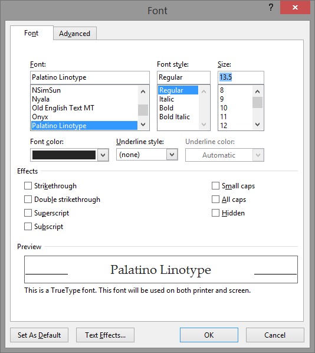This screenshot has width=315, height=353.
Task: Select Regular in Font style list
Action: 178,90
